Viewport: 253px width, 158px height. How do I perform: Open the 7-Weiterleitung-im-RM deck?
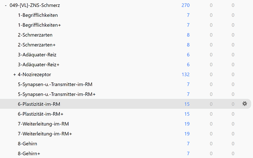tap(43, 124)
